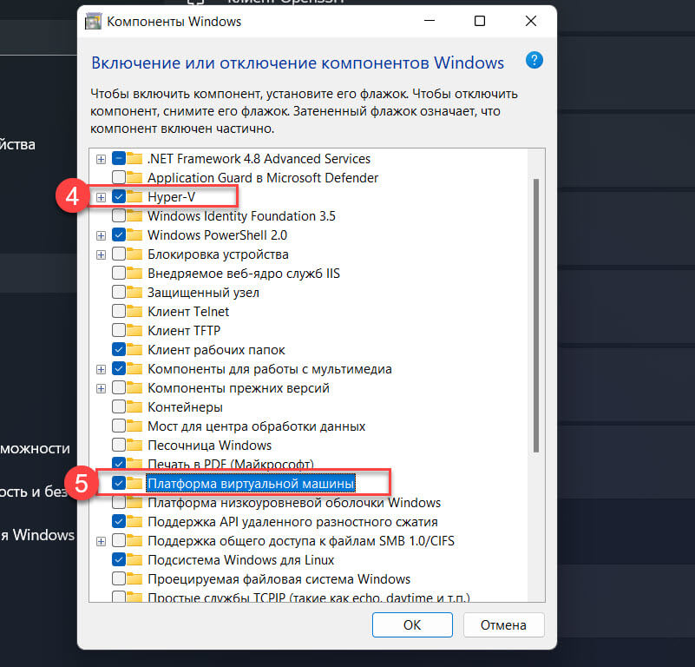Click the Клиент TFTP folder icon

click(134, 330)
